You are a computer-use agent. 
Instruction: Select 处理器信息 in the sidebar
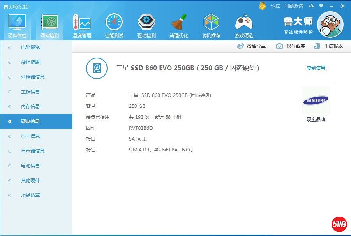point(33,77)
